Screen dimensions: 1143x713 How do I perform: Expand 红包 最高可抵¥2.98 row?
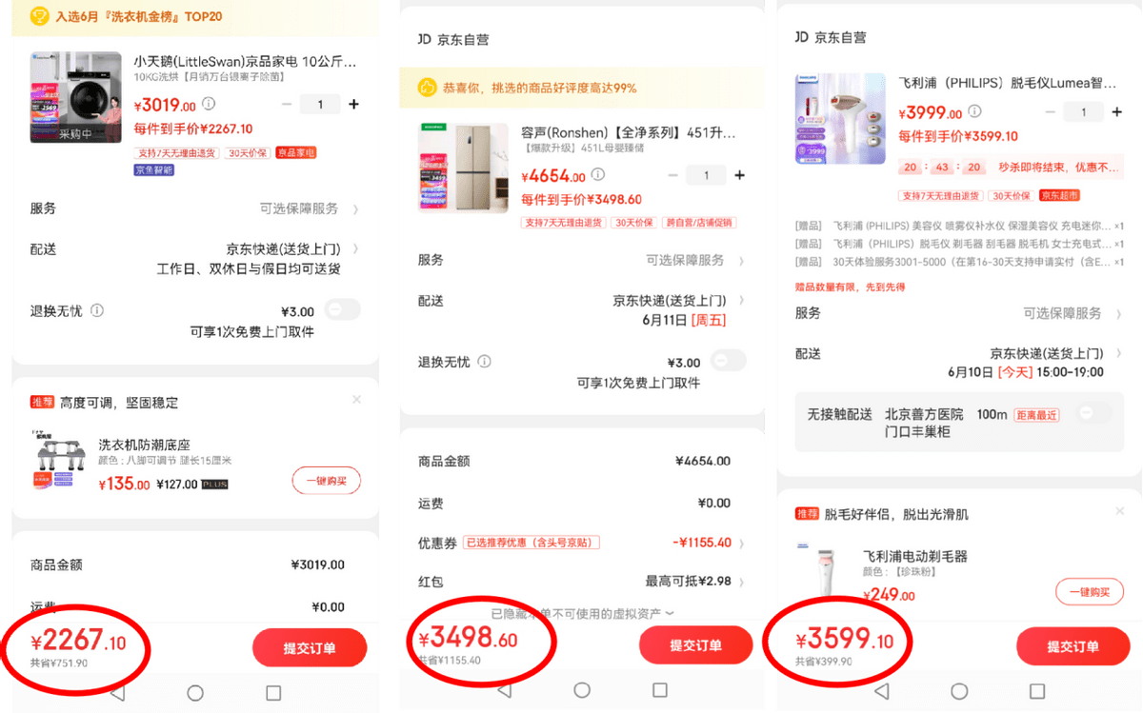point(581,582)
